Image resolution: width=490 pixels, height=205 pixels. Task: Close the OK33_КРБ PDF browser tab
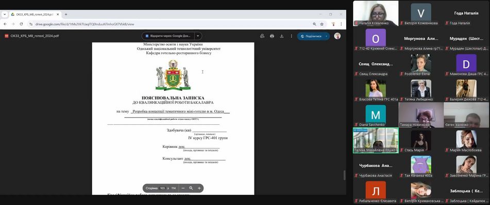[x=58, y=14]
